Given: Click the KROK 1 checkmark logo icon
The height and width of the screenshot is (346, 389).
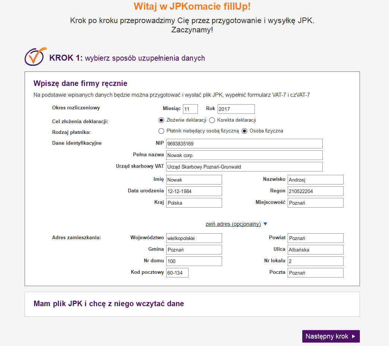Looking at the screenshot, I should [x=35, y=57].
